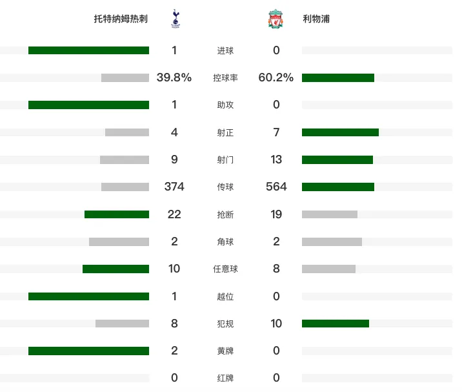Select the 角球 stat label
The width and height of the screenshot is (462, 392).
point(225,242)
